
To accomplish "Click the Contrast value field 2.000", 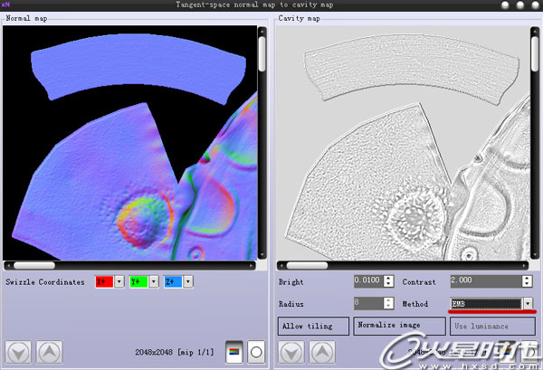I will point(486,280).
